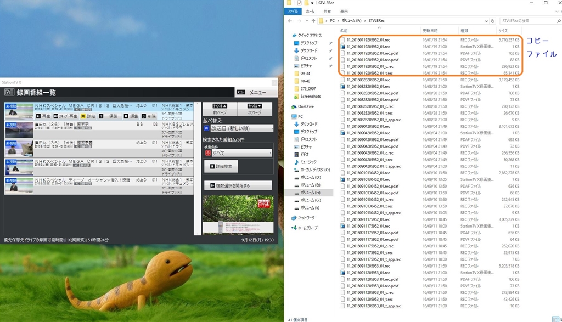Viewport: 562px width, 322px height.
Task: Open 詳細 details for selected recording
Action: coord(88,116)
